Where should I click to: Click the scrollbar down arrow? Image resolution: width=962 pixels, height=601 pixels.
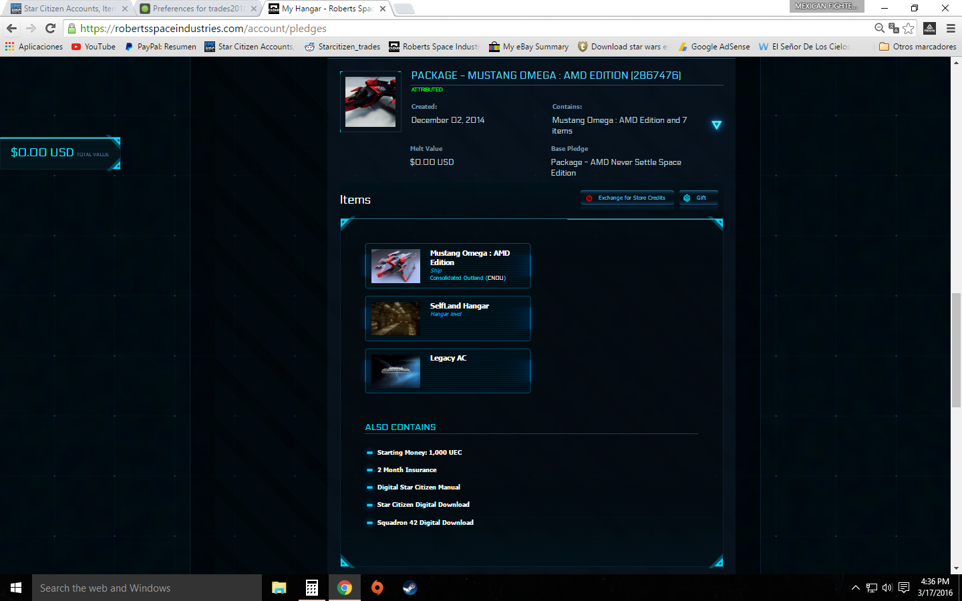pyautogui.click(x=956, y=568)
